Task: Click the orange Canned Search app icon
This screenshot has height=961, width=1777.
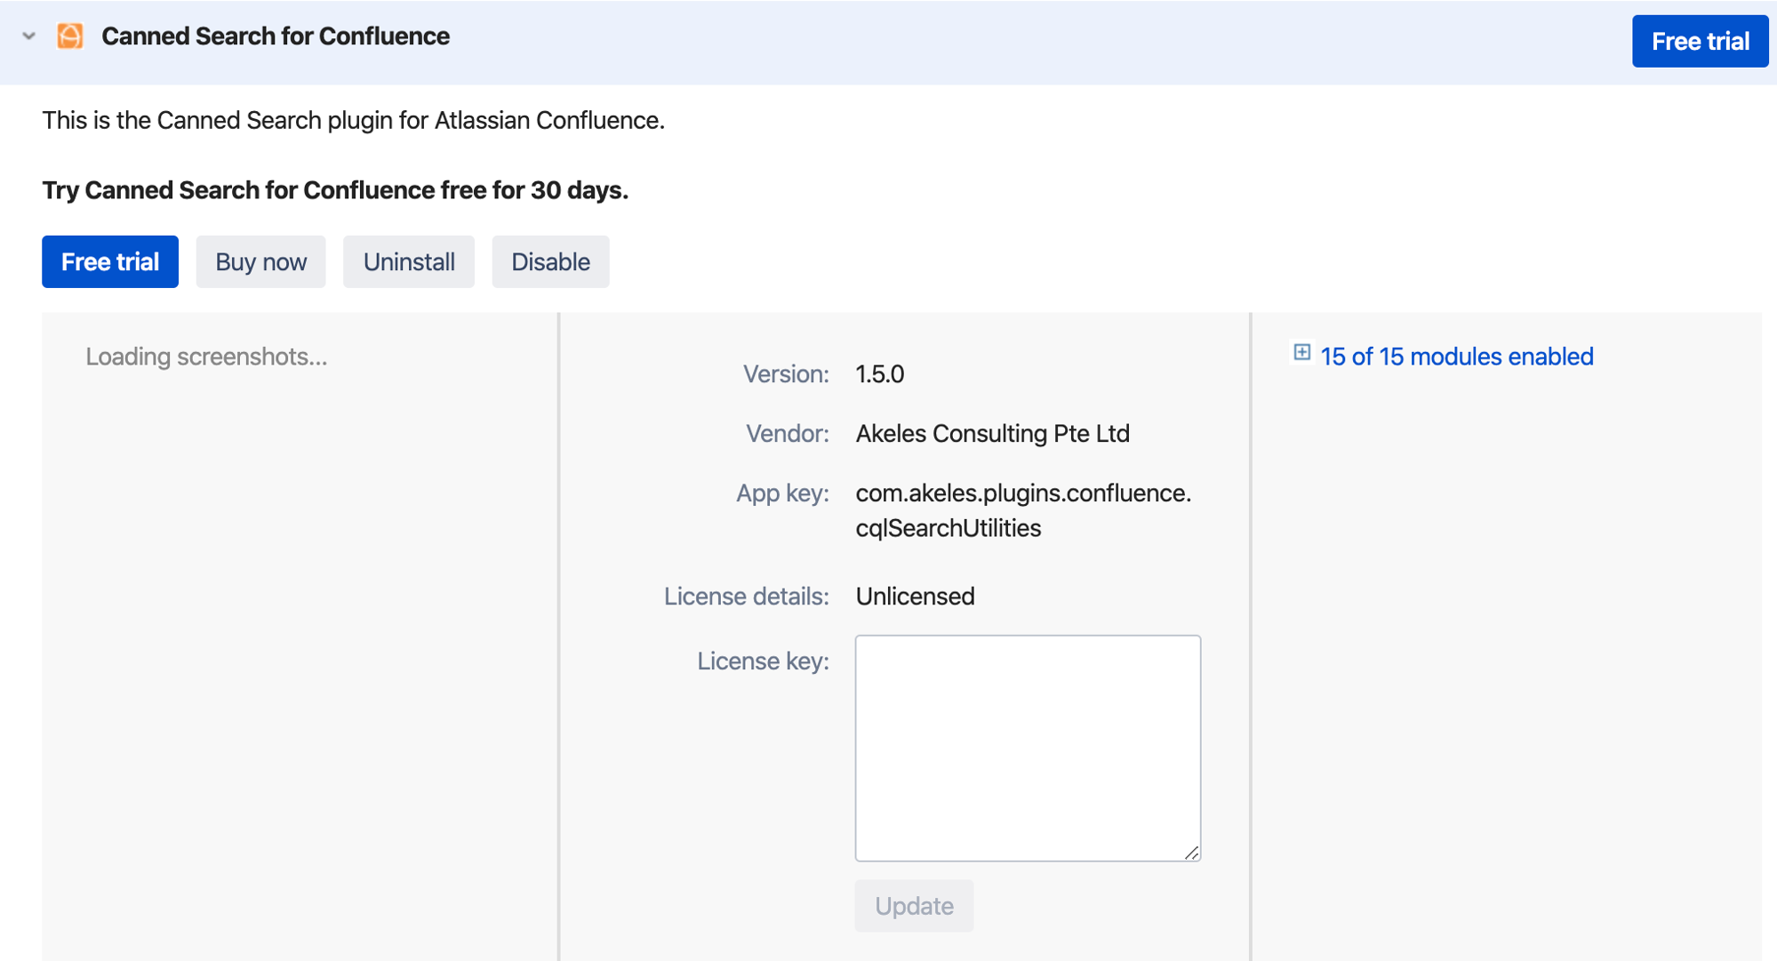Action: (70, 36)
